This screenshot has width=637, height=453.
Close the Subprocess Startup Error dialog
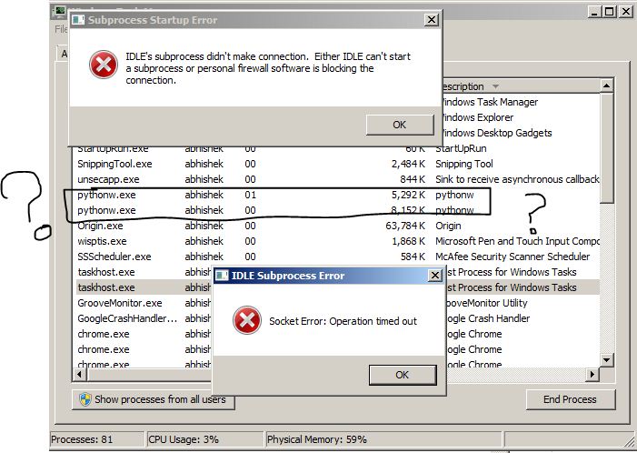(431, 19)
